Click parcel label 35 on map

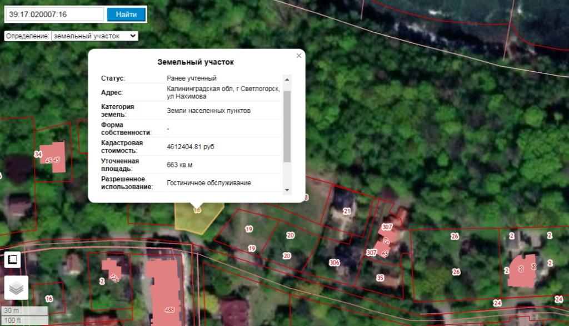pyautogui.click(x=380, y=278)
